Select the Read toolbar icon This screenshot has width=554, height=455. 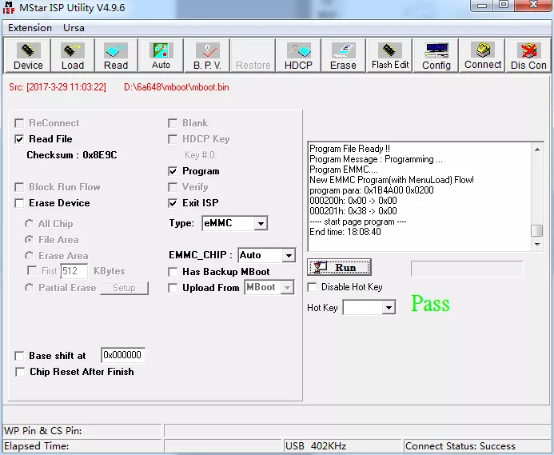116,56
